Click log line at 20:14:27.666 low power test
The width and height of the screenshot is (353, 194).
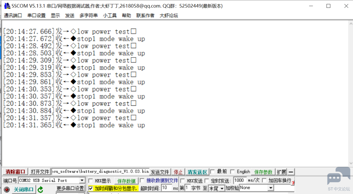pyautogui.click(x=70, y=31)
